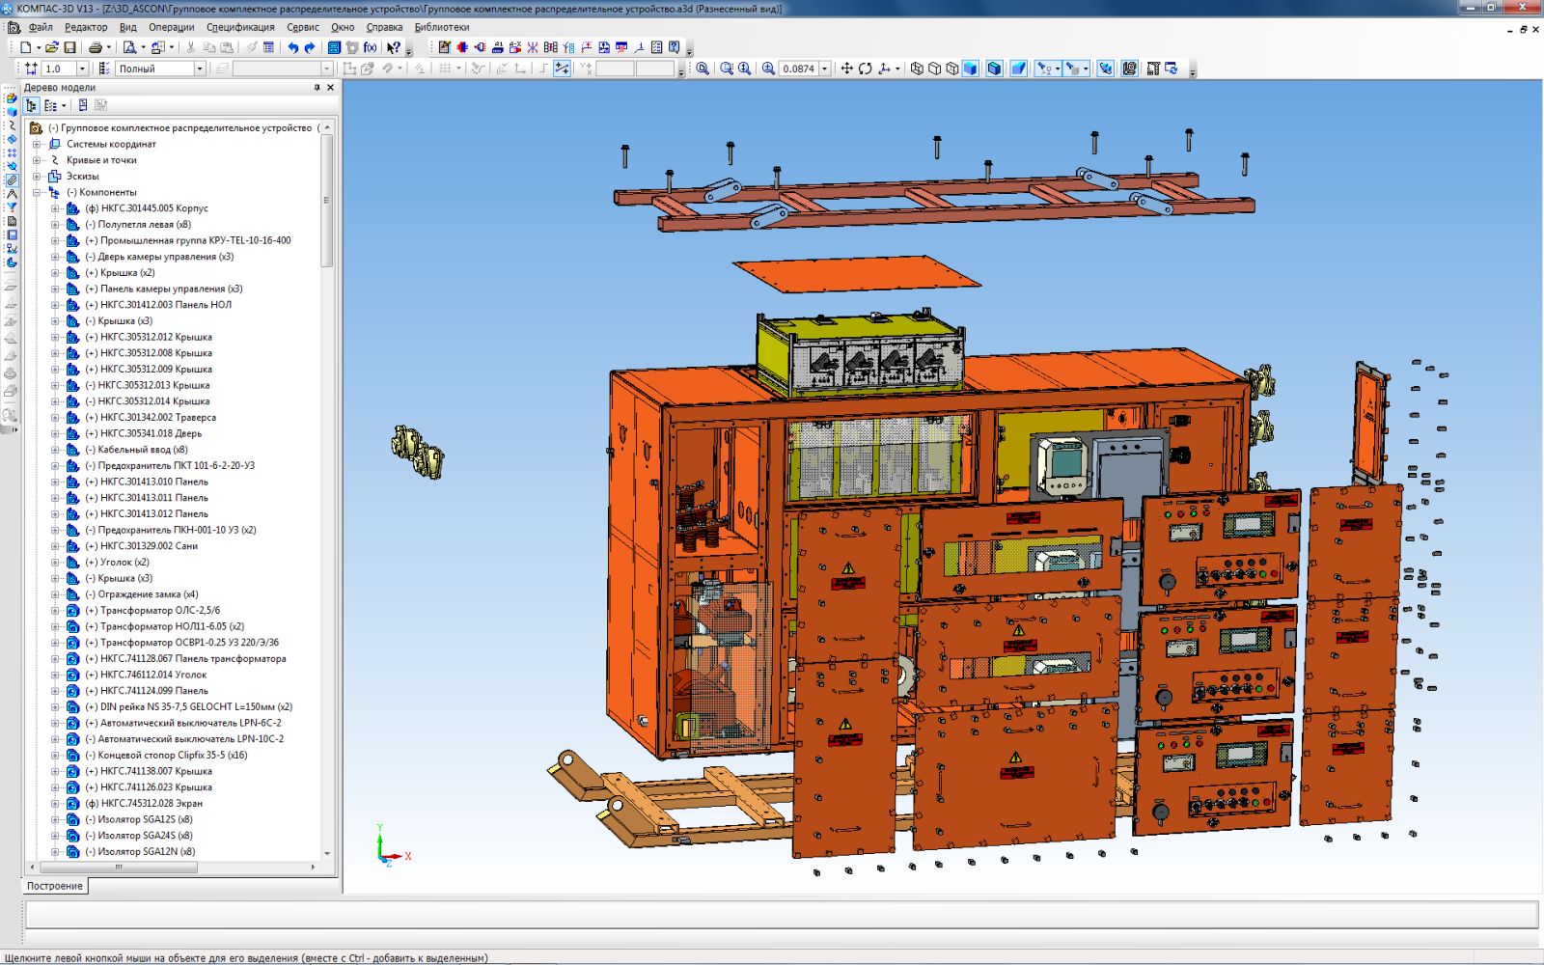Open the variables f(x) tool
Screen dimensions: 1544x965
tap(370, 47)
